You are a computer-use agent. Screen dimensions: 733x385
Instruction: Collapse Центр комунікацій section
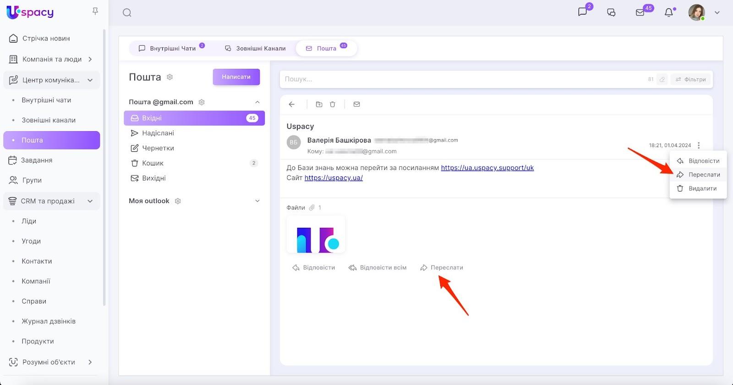coord(90,80)
